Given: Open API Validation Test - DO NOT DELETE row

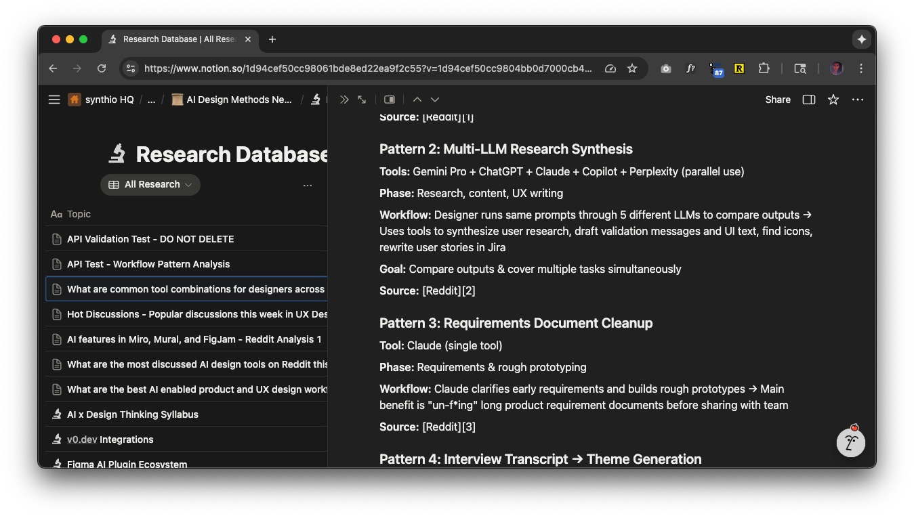Looking at the screenshot, I should 186,239.
